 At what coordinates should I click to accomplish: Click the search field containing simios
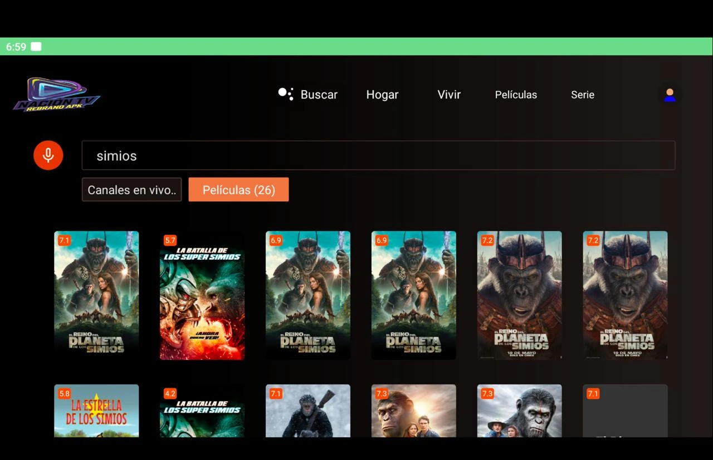pyautogui.click(x=379, y=155)
